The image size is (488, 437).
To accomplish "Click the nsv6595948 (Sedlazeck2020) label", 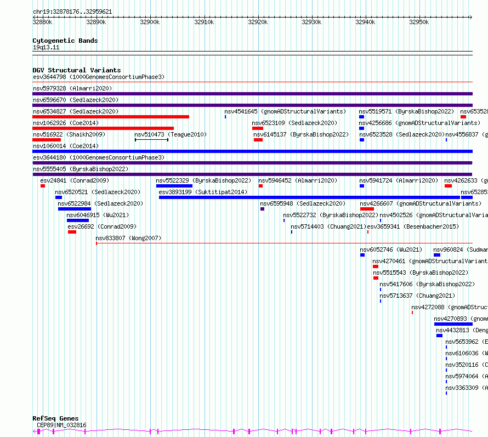I will [303, 203].
